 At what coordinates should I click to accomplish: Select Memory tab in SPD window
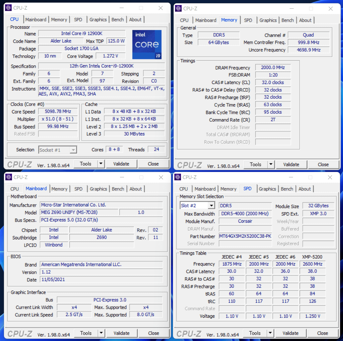228,189
